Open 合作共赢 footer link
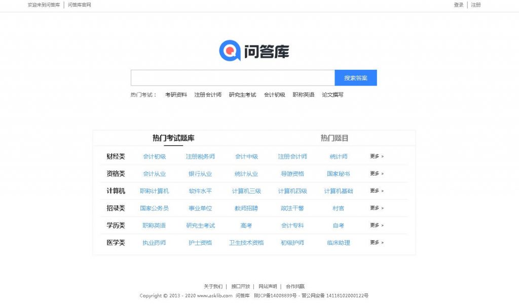Image resolution: width=519 pixels, height=308 pixels. [295, 286]
